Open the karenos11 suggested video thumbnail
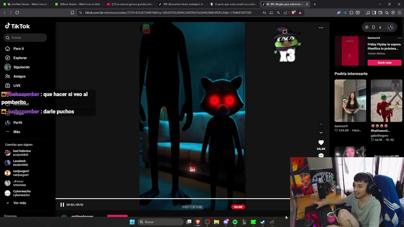This screenshot has width=404, height=227. [x=350, y=101]
